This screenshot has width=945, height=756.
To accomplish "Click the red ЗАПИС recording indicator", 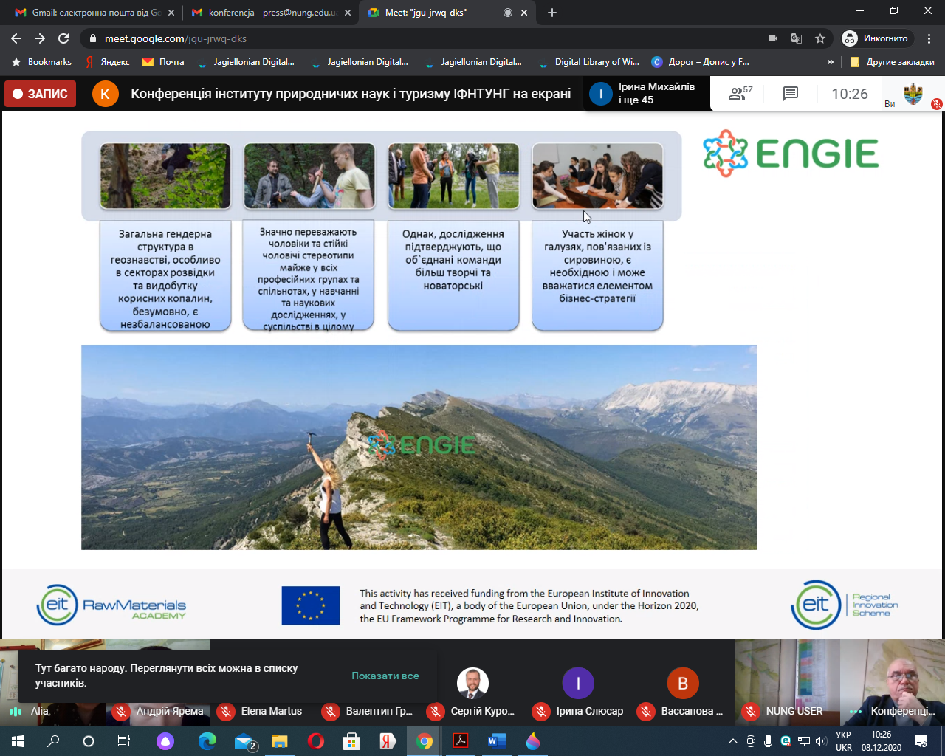I will pyautogui.click(x=41, y=94).
